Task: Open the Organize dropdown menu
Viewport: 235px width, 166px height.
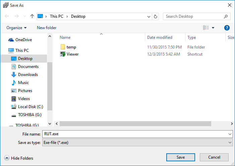Action: (x=16, y=28)
